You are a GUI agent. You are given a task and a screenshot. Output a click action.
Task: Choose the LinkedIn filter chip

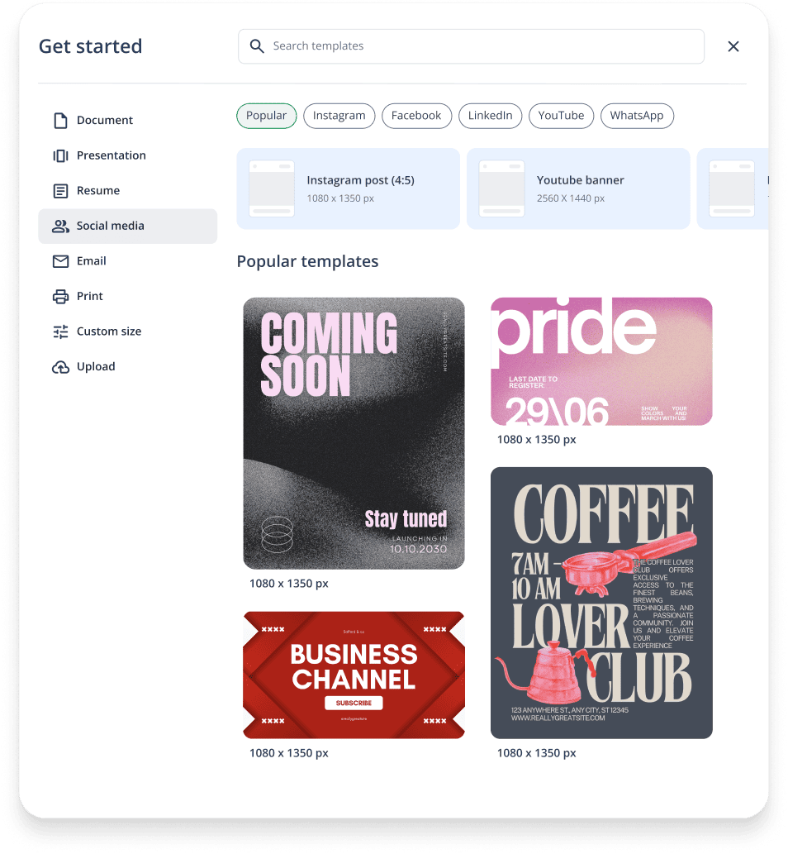(x=491, y=116)
